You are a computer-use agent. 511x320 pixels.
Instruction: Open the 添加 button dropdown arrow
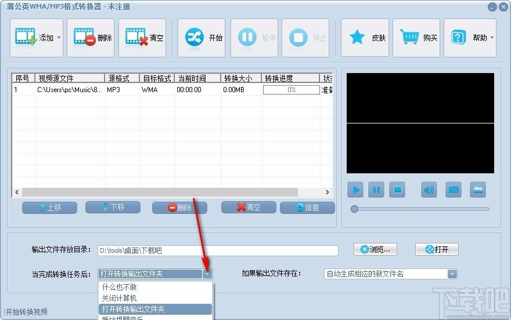[x=59, y=38]
